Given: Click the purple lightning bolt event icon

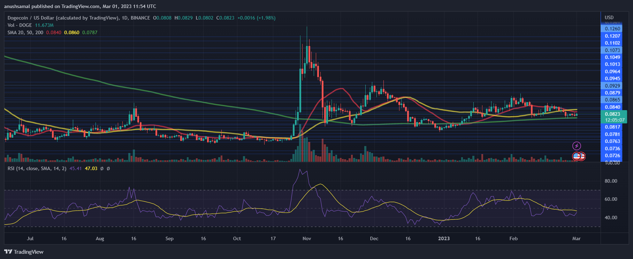Looking at the screenshot, I should click(x=577, y=146).
